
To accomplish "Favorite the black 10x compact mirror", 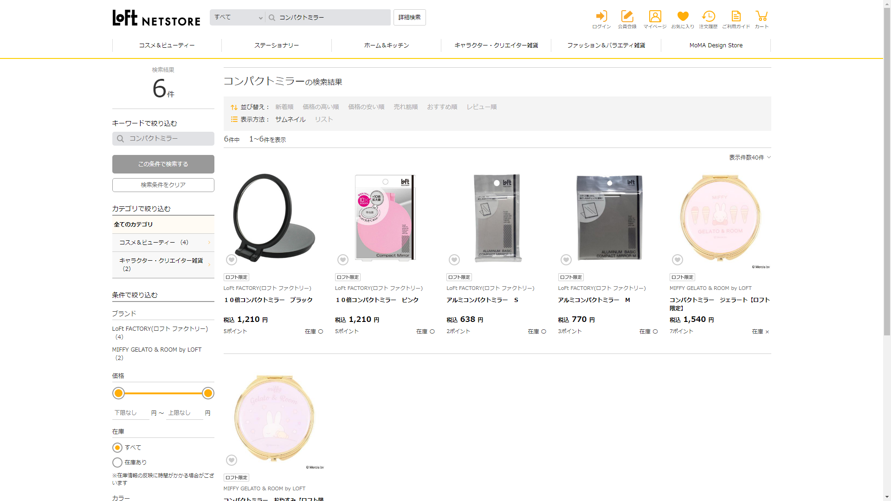I will [x=232, y=260].
